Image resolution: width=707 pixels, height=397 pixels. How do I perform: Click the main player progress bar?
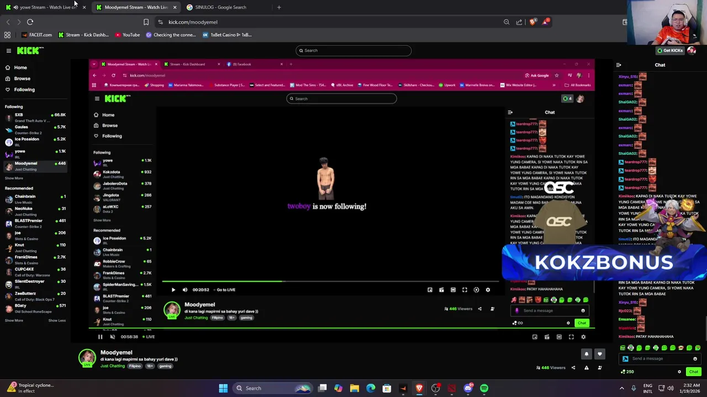341,329
